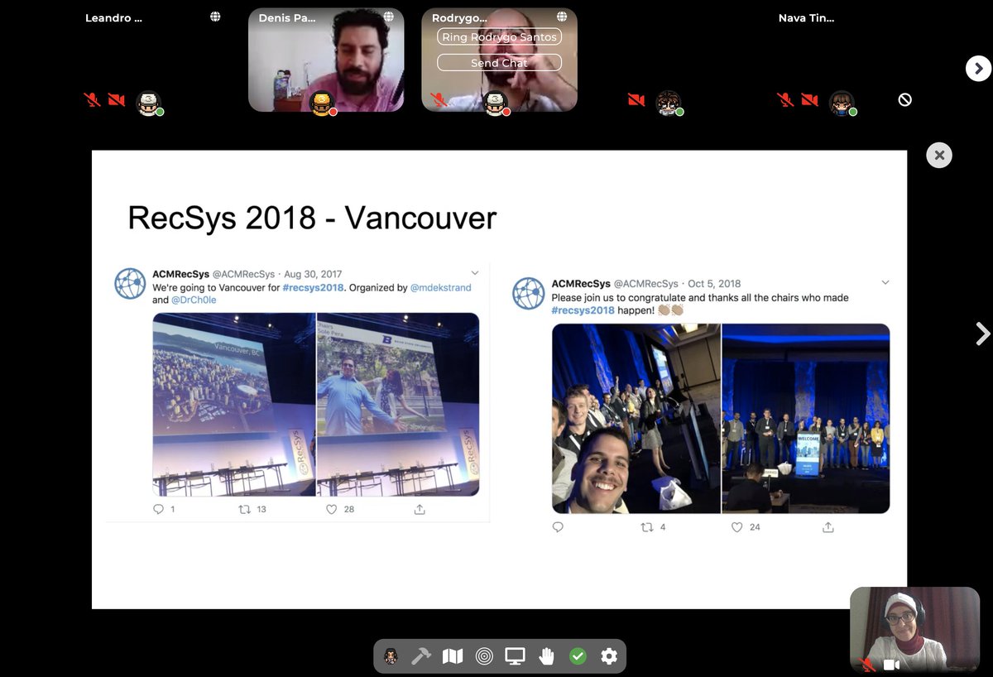The image size is (993, 677).
Task: Click like heart showing 24
Action: pyautogui.click(x=736, y=526)
